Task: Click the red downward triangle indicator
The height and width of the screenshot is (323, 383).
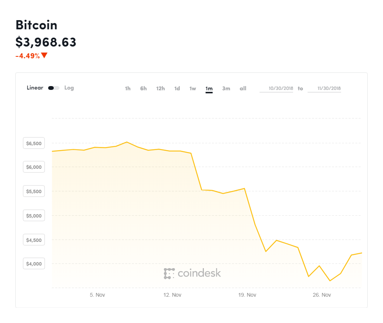Action: [45, 56]
